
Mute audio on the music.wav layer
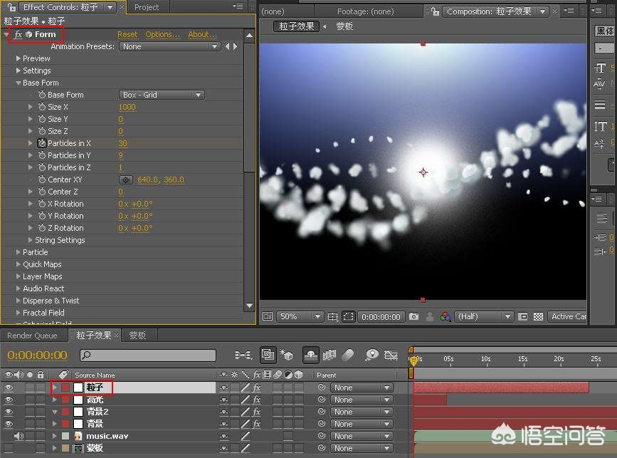coord(19,436)
